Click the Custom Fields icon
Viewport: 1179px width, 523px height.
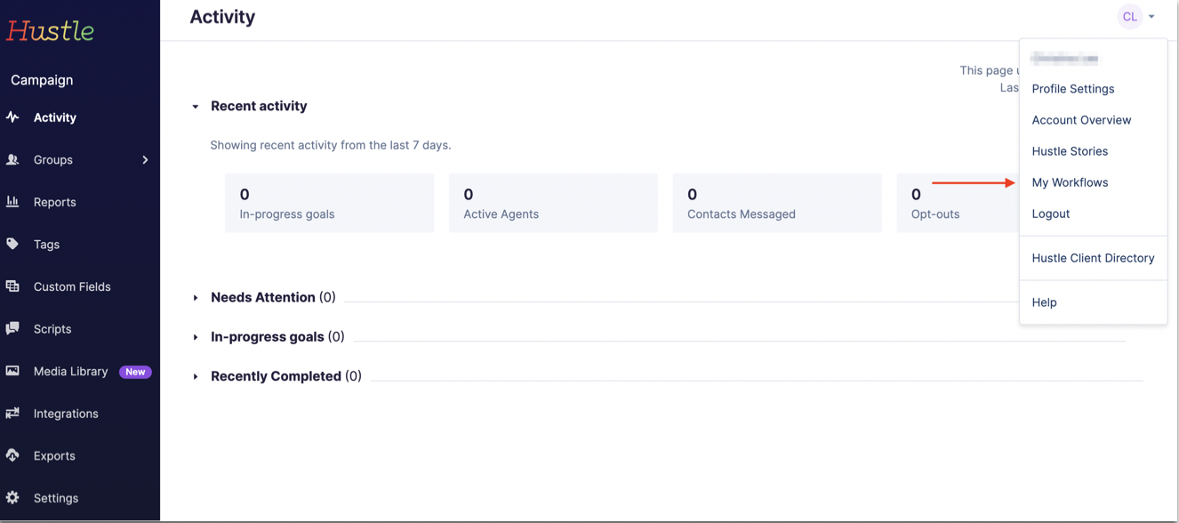point(12,286)
